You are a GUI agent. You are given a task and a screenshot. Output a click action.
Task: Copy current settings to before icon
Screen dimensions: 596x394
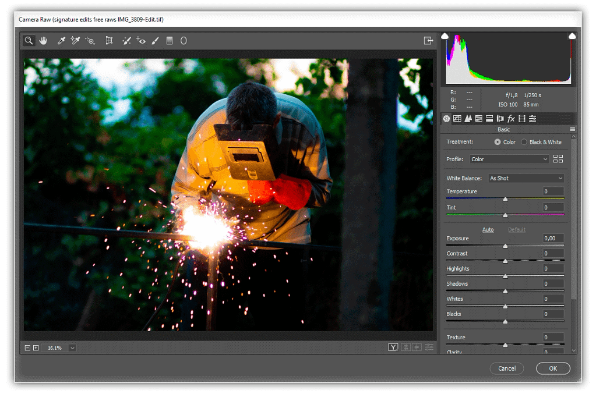(x=417, y=347)
